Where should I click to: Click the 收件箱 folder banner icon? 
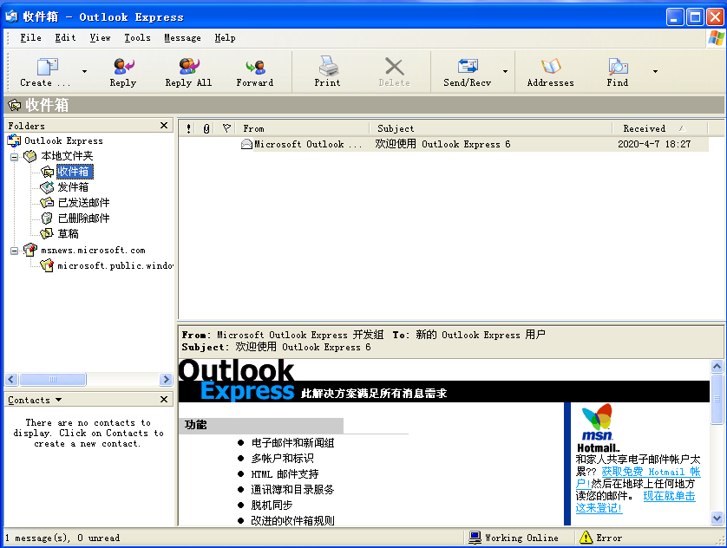click(15, 105)
